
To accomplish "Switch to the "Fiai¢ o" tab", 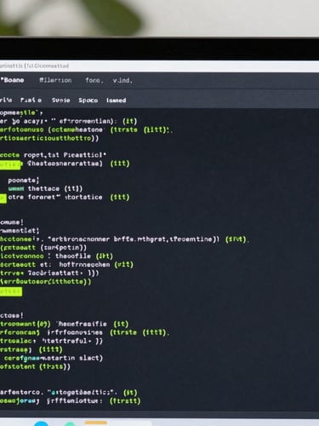I will click(x=31, y=101).
